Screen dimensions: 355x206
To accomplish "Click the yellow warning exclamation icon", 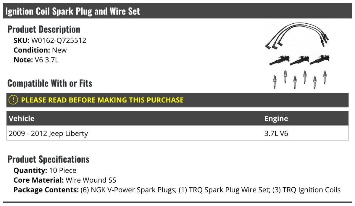I will click(13, 100).
